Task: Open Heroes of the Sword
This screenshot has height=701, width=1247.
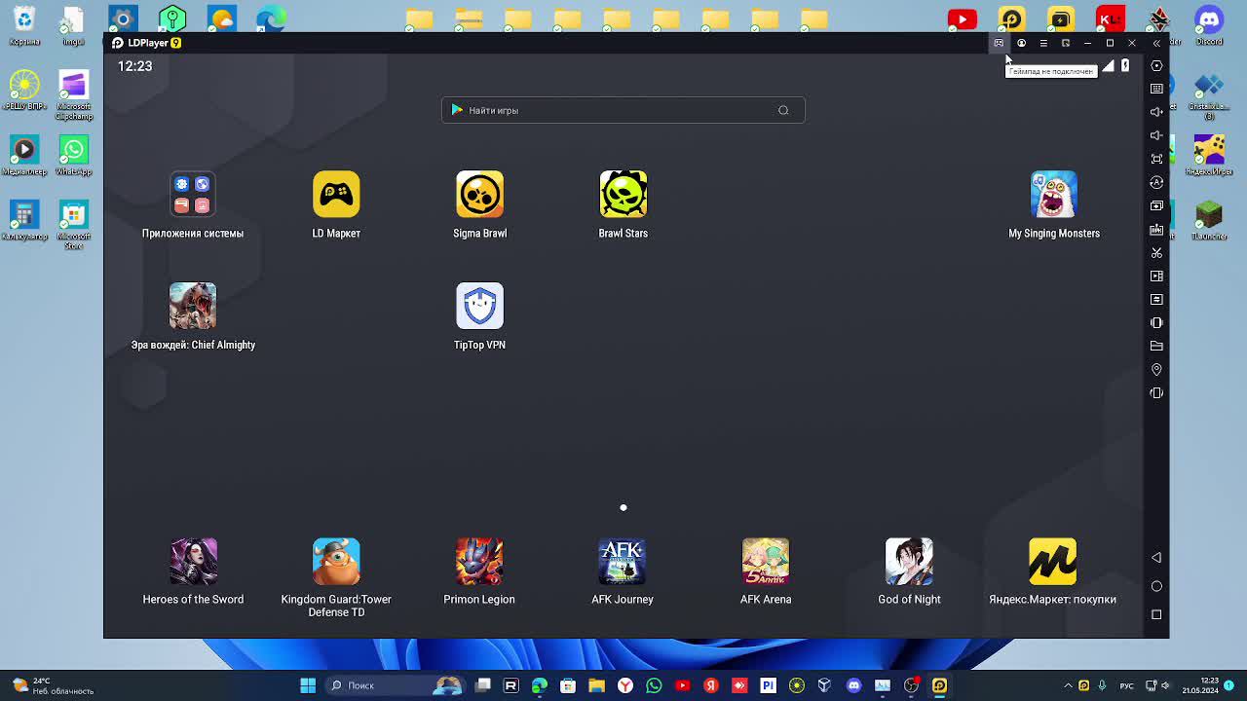Action: [193, 562]
